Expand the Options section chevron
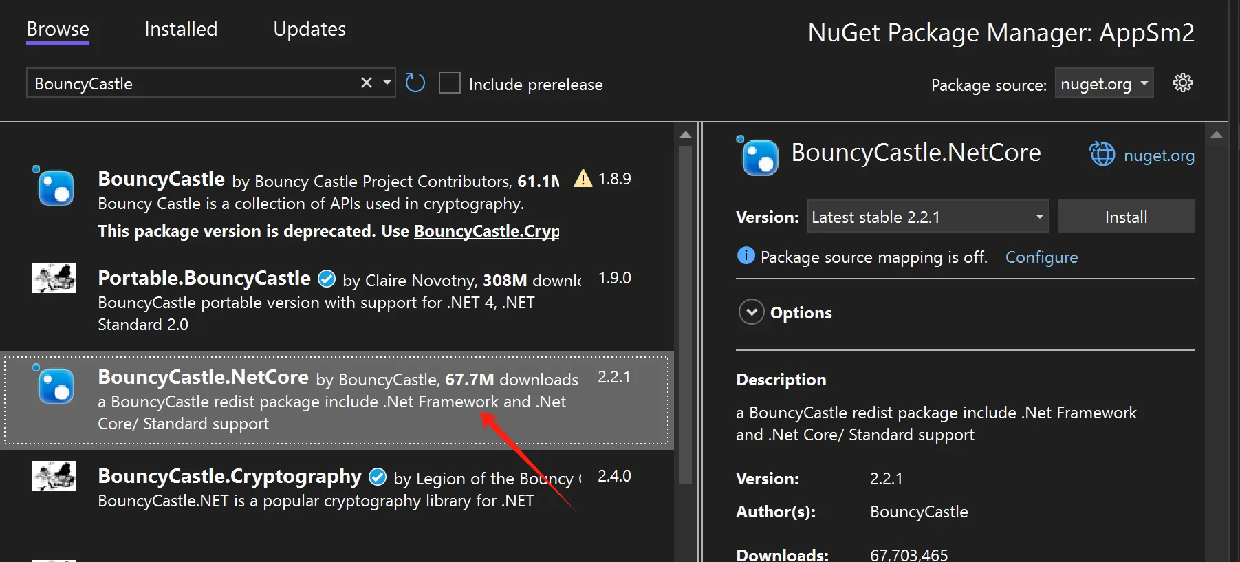 [x=751, y=312]
